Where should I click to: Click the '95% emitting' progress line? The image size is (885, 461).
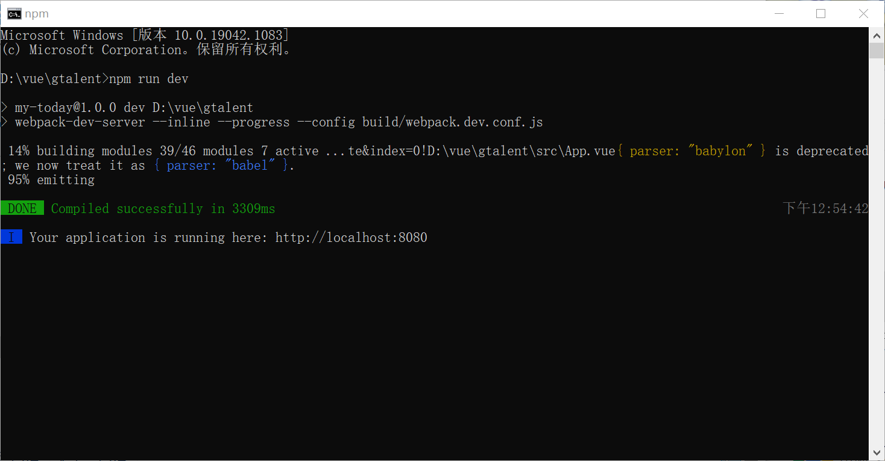pos(51,180)
